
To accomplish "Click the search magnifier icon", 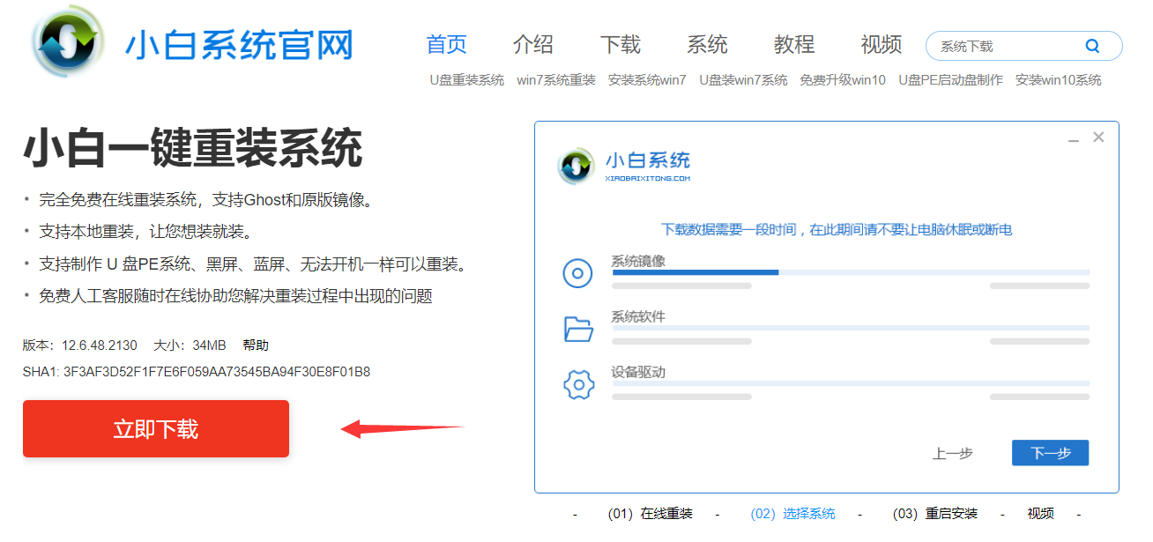I will pos(1092,46).
